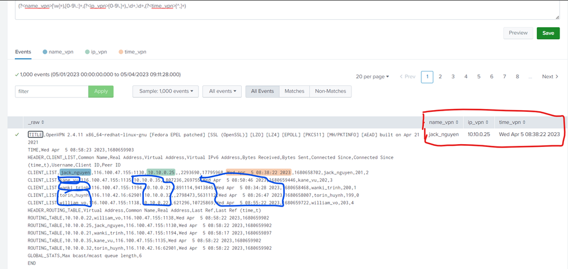568x269 pixels.
Task: Sort by the name_vpn column header
Action: tap(443, 122)
